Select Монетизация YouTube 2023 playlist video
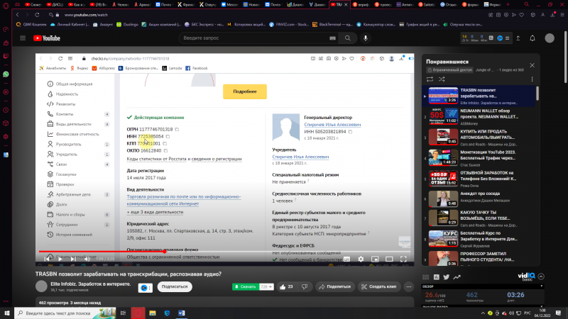 click(x=479, y=157)
